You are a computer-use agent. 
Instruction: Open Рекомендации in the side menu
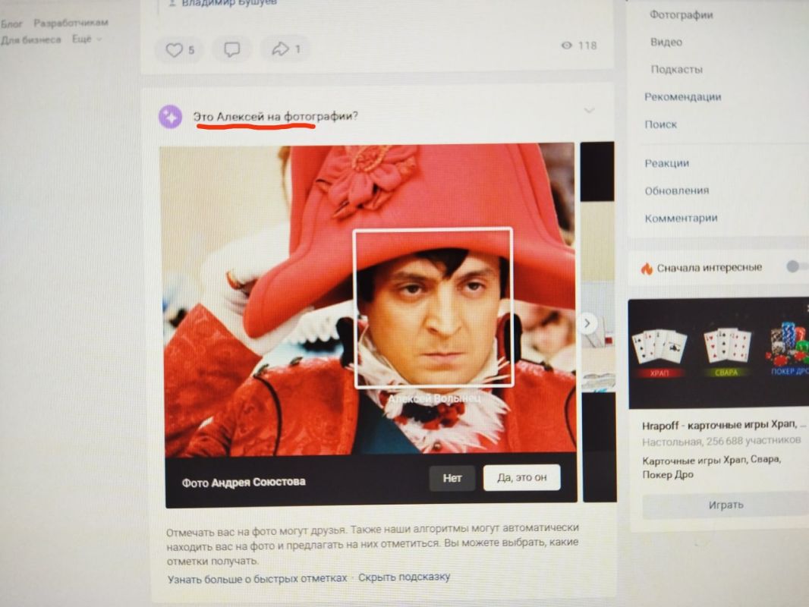[x=682, y=97]
